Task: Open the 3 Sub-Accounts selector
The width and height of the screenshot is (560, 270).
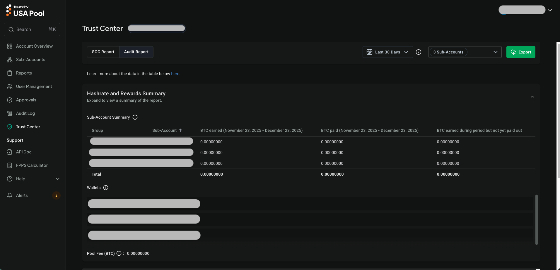Action: 465,52
